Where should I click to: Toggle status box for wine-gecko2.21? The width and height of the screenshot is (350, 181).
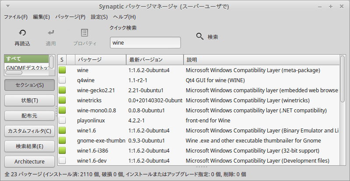[62, 90]
